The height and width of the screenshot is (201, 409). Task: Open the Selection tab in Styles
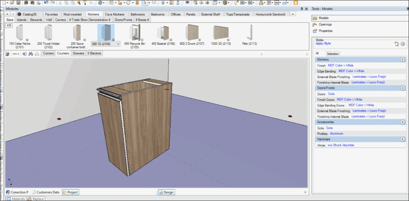click(x=333, y=53)
